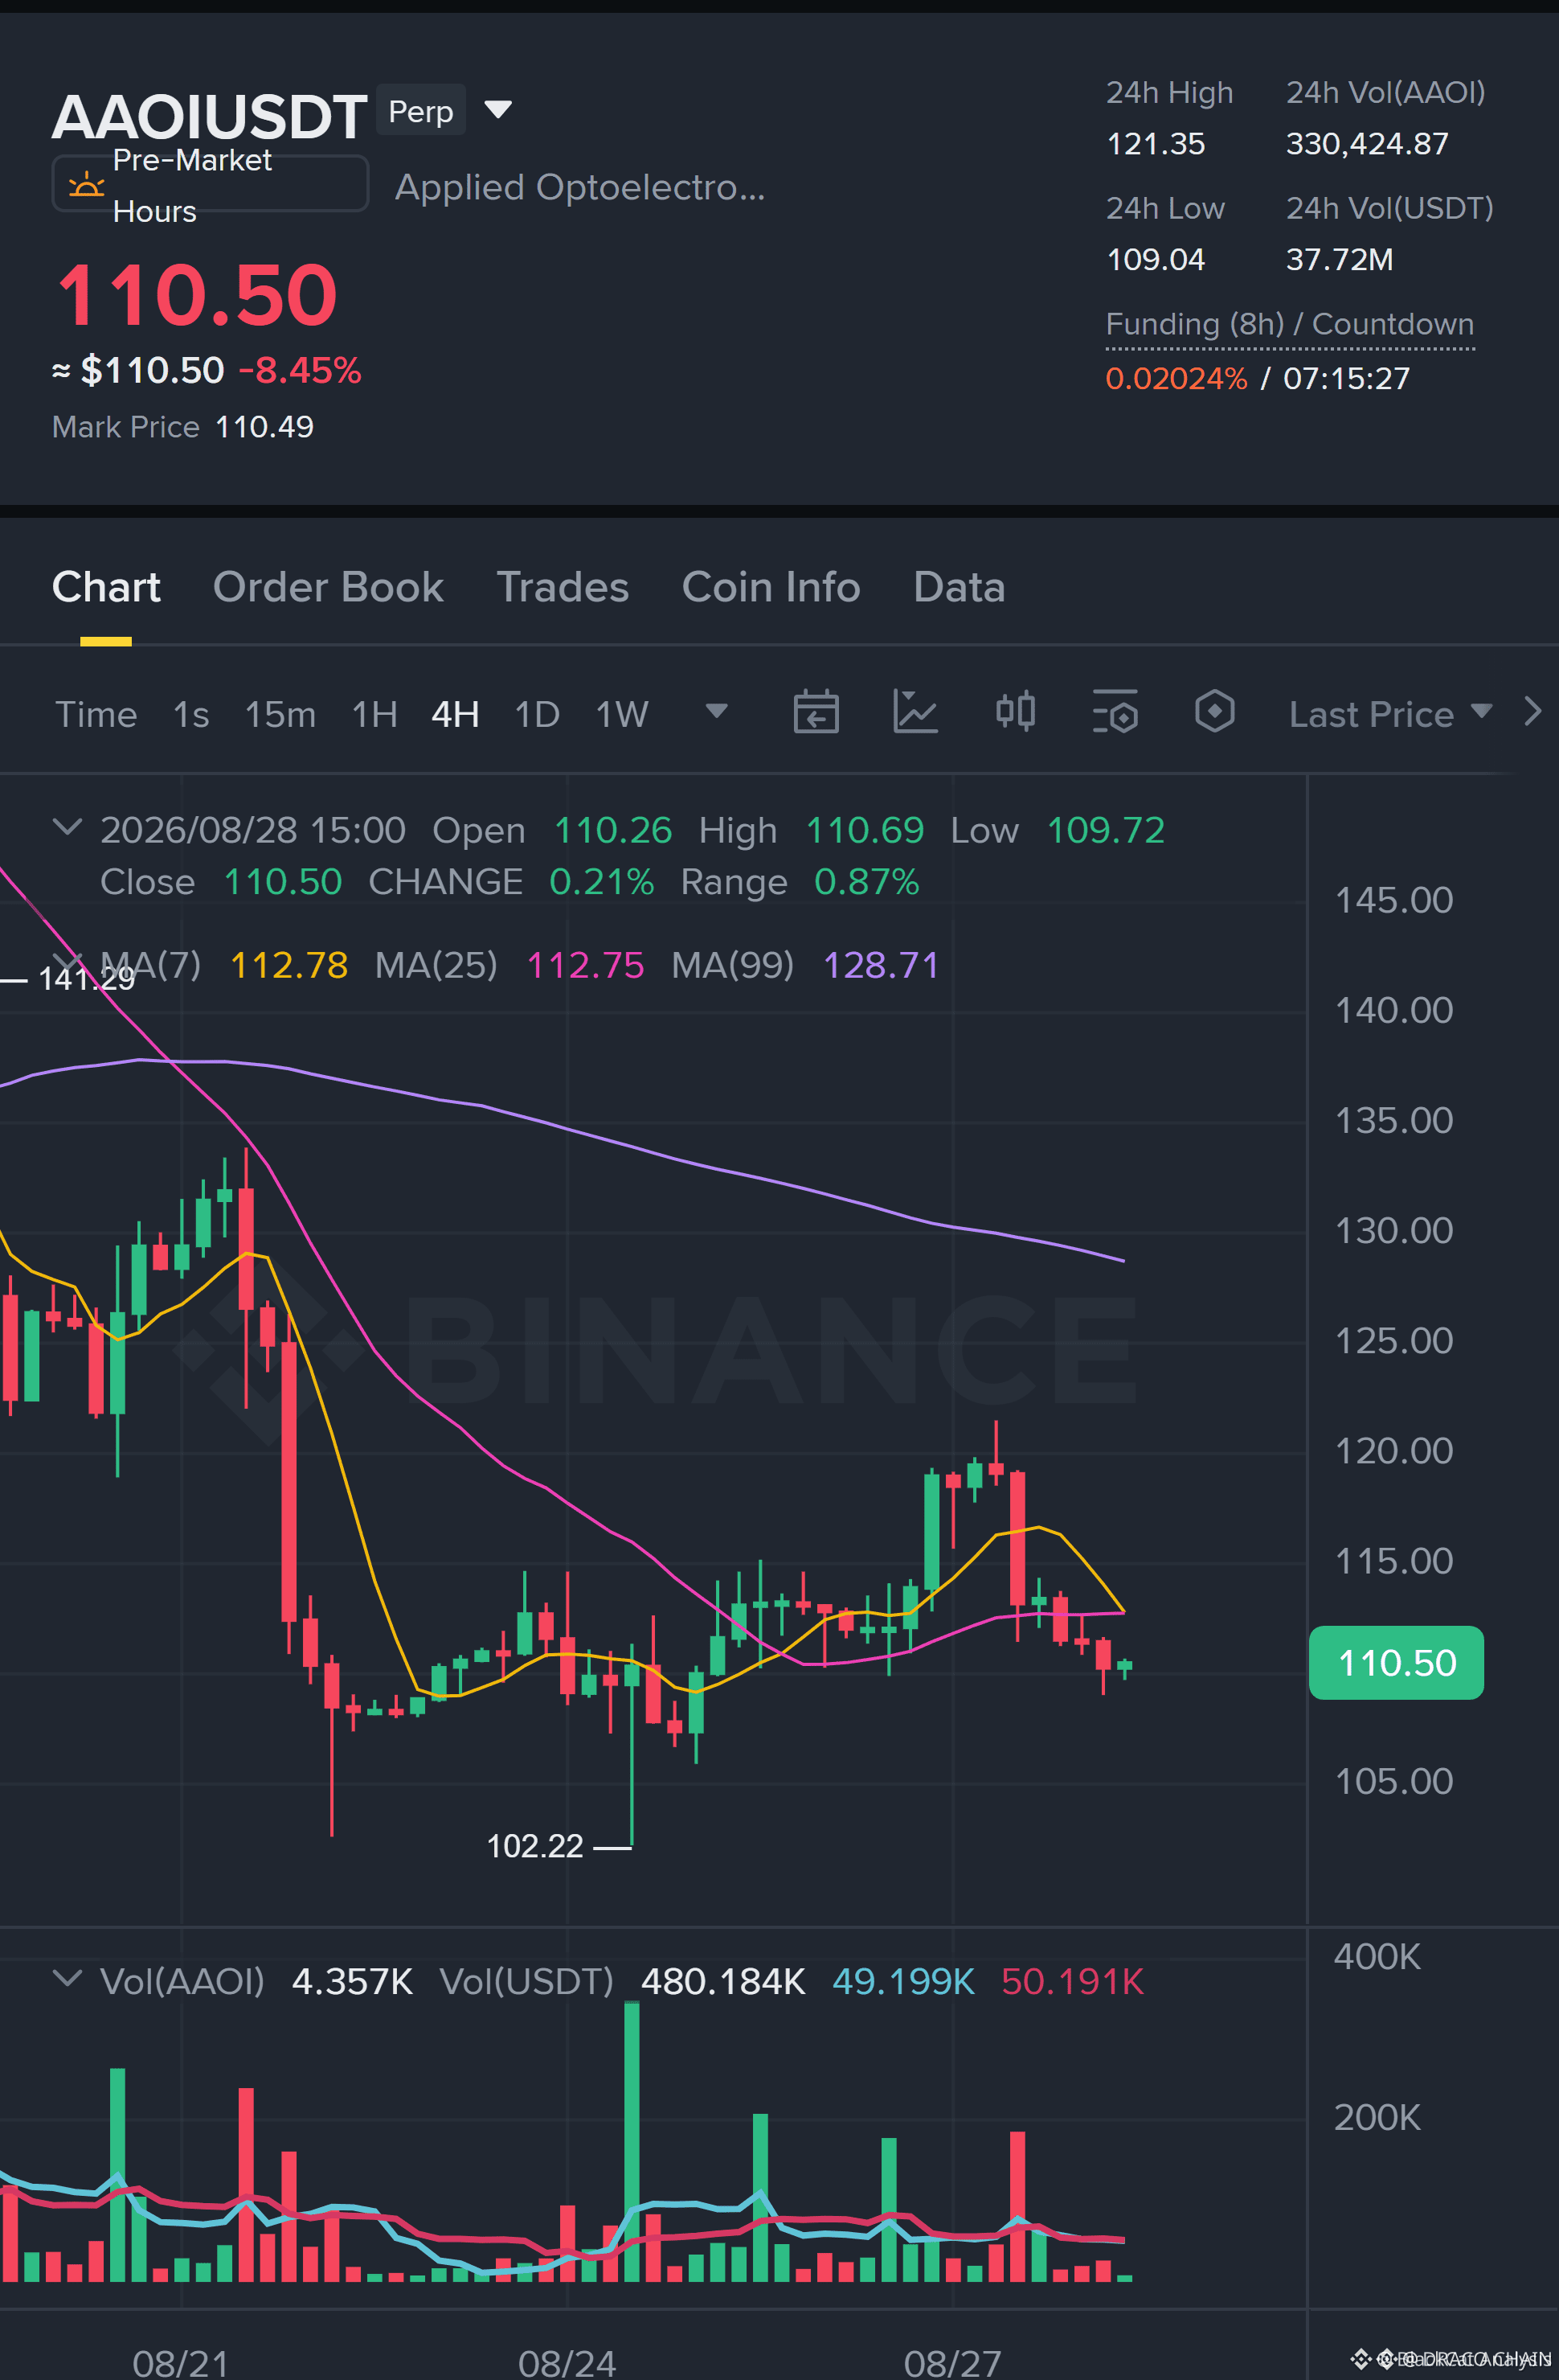Image resolution: width=1559 pixels, height=2380 pixels.
Task: Tap the 08/24 date axis label
Action: pyautogui.click(x=567, y=2362)
